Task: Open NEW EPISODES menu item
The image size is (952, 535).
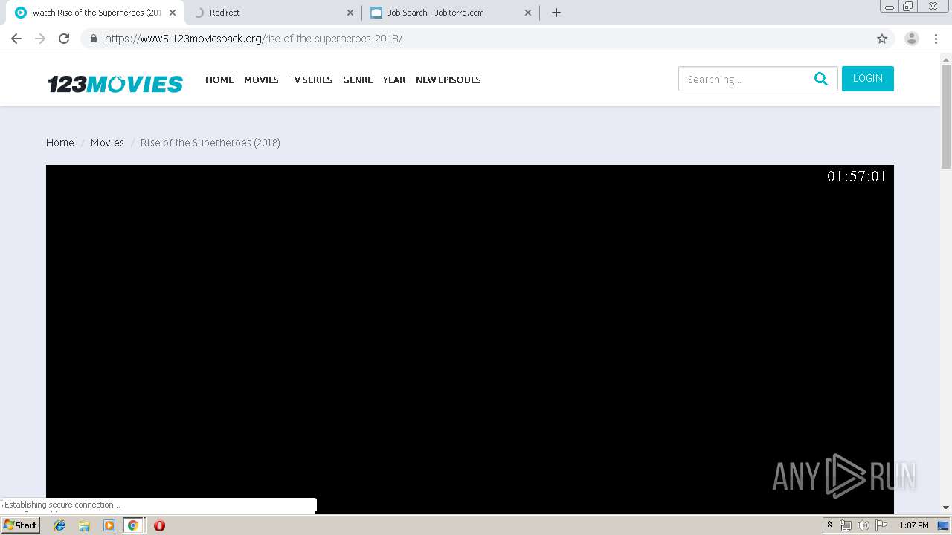Action: pyautogui.click(x=448, y=80)
